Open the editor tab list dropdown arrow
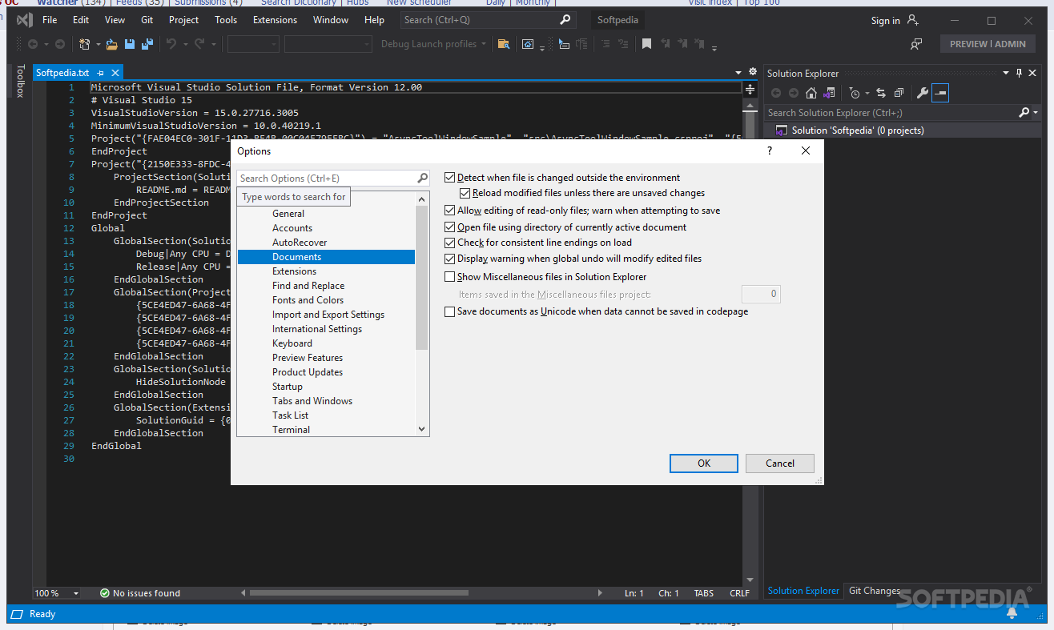1054x630 pixels. [x=738, y=73]
